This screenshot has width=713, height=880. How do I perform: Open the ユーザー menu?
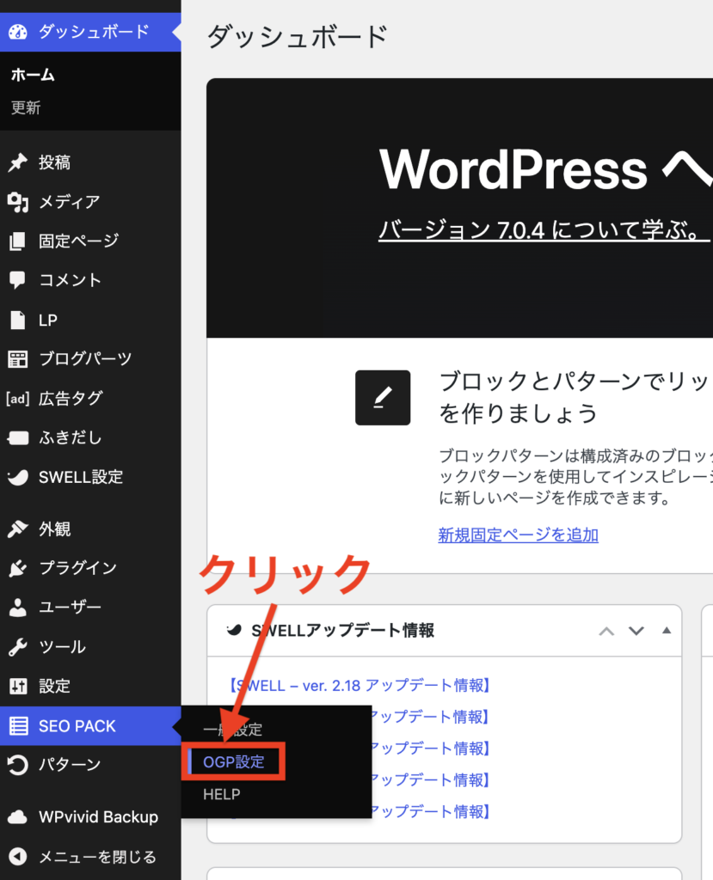tap(90, 608)
